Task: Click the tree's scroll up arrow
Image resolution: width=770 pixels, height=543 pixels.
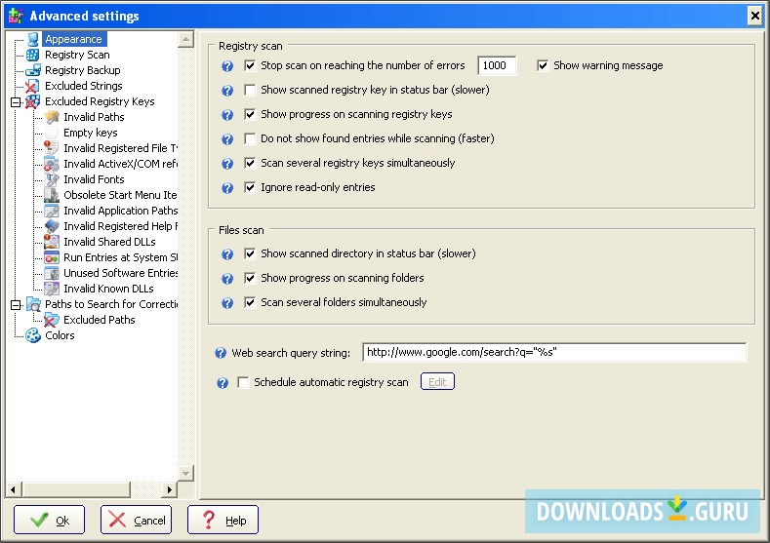Action: (185, 40)
